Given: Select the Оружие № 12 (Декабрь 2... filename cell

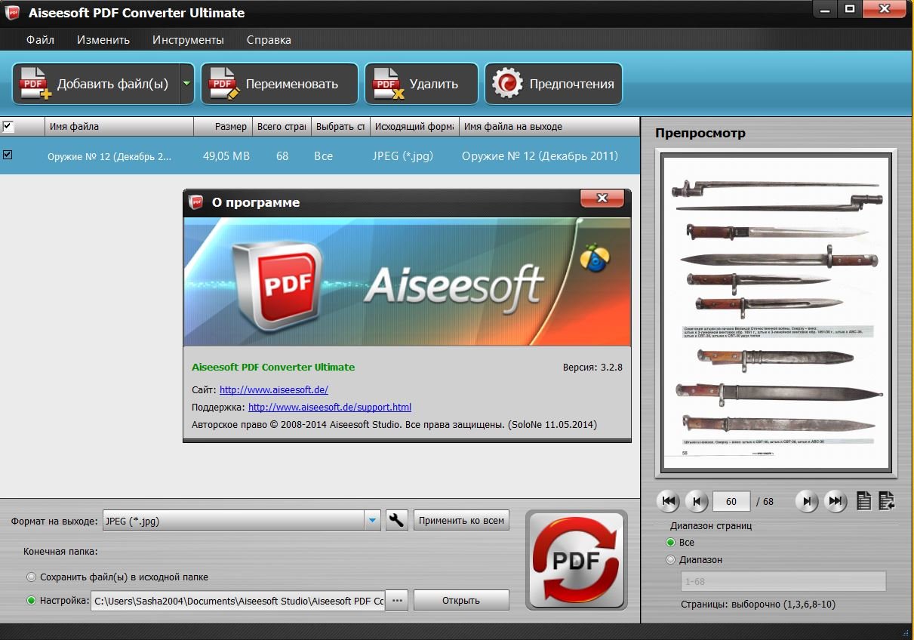Looking at the screenshot, I should (109, 156).
